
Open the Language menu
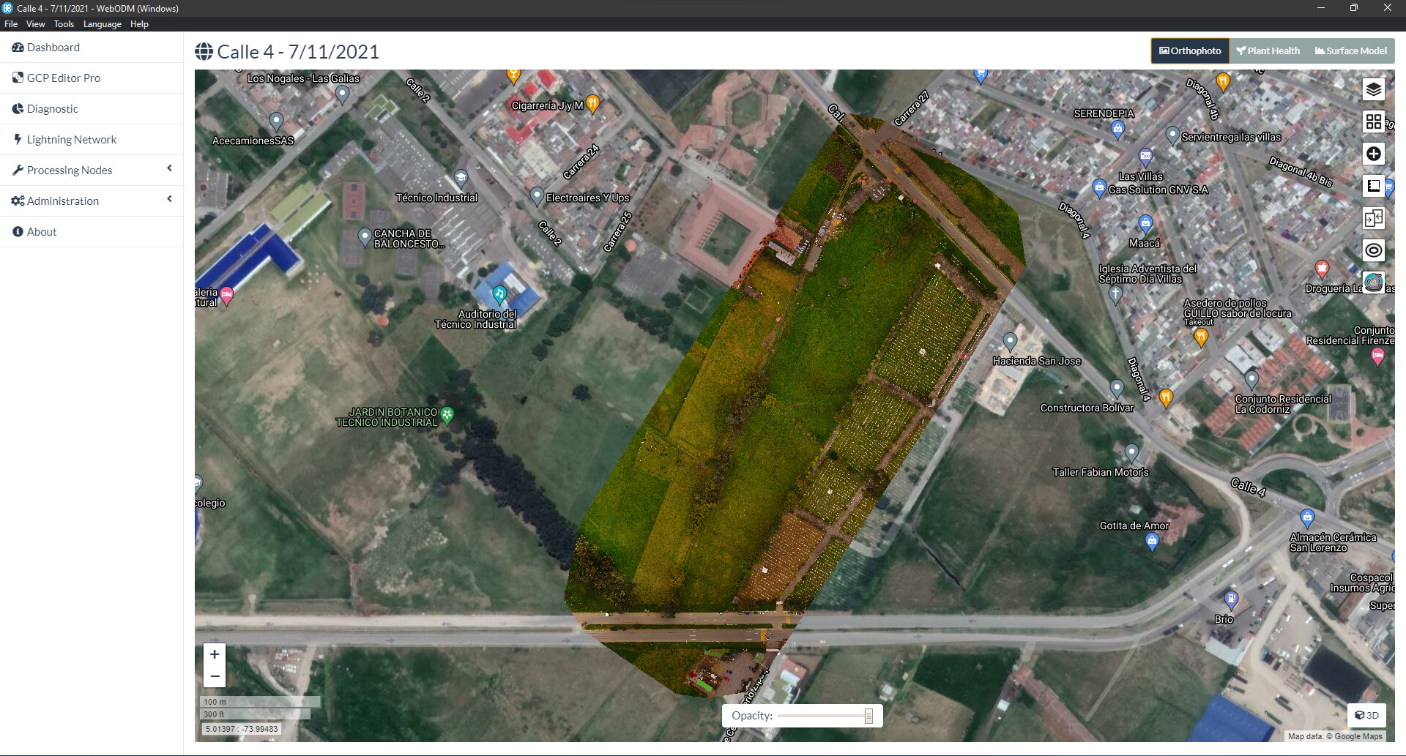pos(102,24)
